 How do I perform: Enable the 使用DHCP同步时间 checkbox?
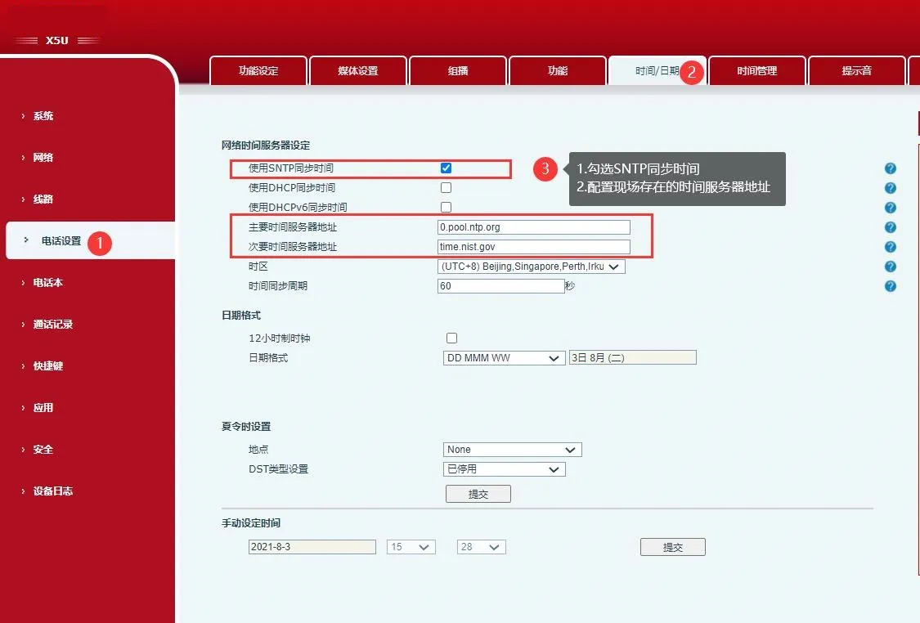445,187
